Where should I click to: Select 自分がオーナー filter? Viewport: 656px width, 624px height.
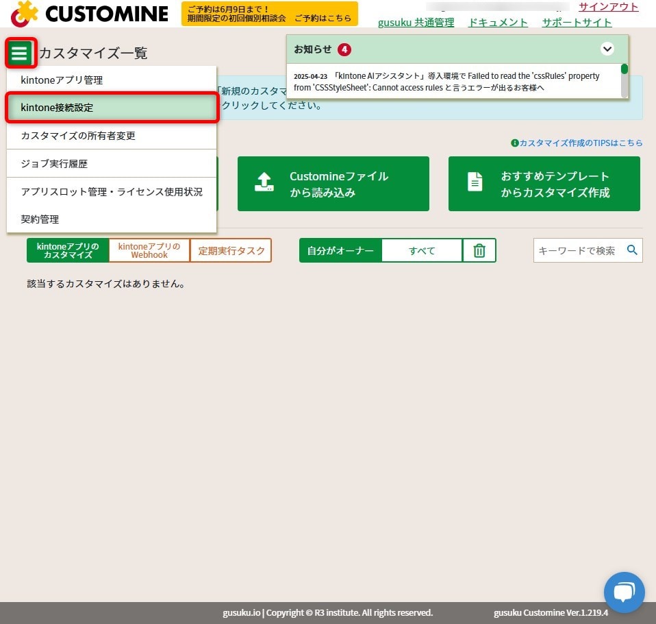[x=340, y=250]
